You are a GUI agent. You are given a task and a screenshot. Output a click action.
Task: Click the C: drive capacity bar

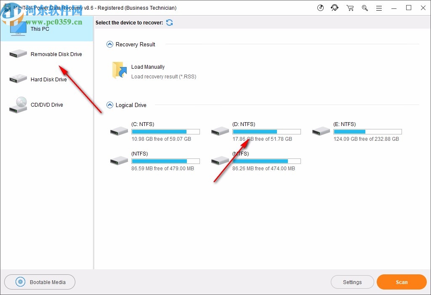165,131
